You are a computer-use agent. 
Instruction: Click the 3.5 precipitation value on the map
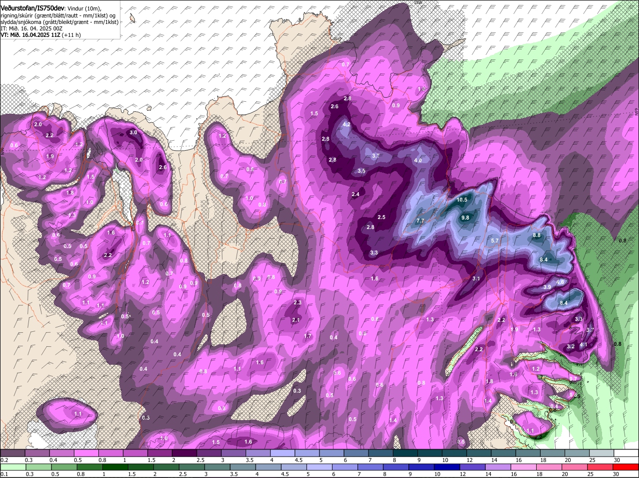(362, 171)
